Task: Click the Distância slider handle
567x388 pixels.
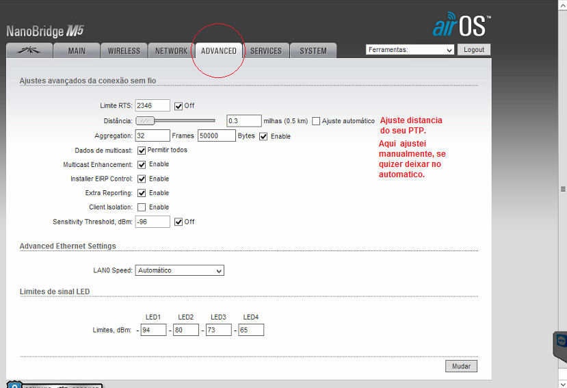Action: (x=145, y=120)
